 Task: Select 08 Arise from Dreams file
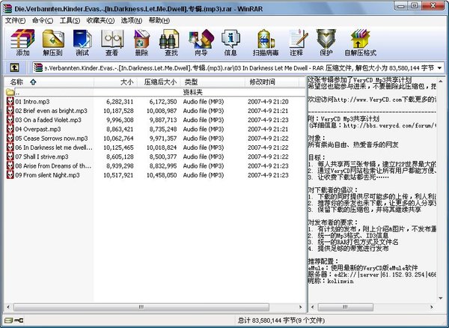[x=53, y=165]
